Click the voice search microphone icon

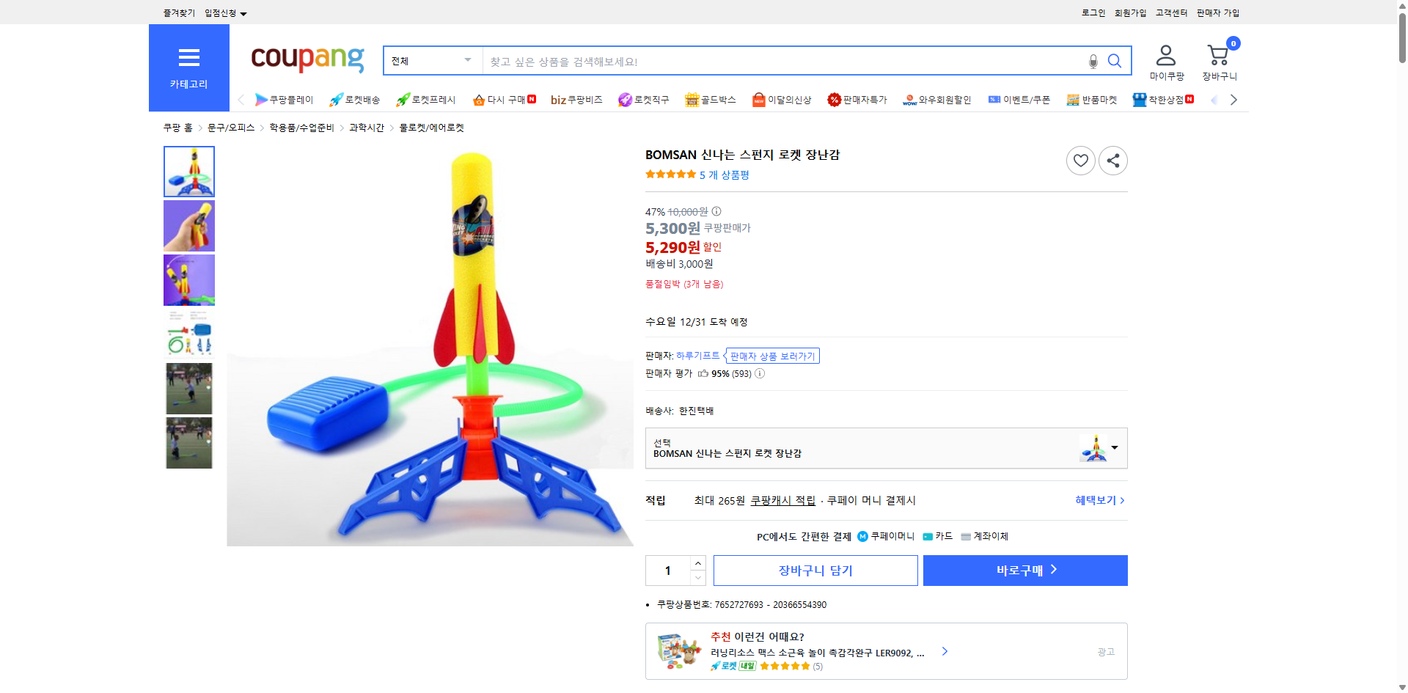tap(1093, 61)
